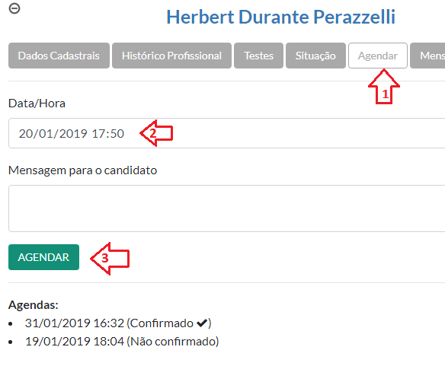The image size is (445, 366).
Task: Collapse candidate panel with minus circle icon
Action: (x=14, y=8)
